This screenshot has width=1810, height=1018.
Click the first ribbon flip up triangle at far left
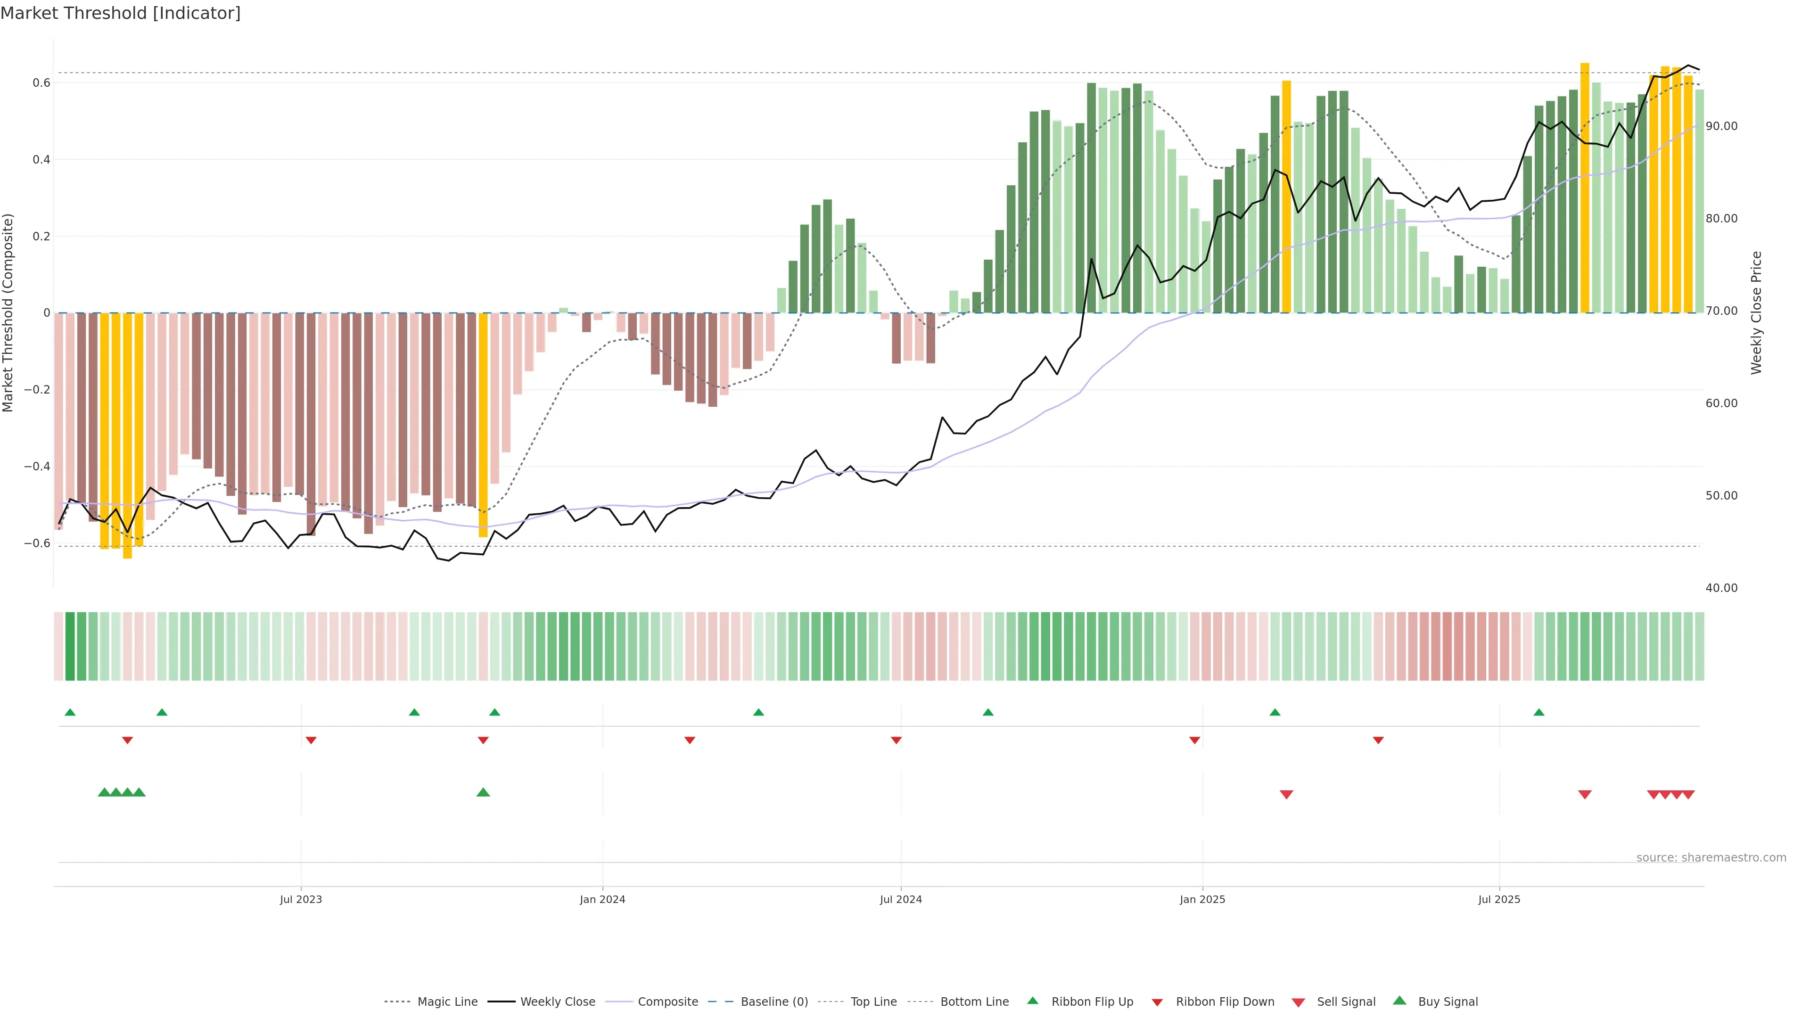point(70,713)
